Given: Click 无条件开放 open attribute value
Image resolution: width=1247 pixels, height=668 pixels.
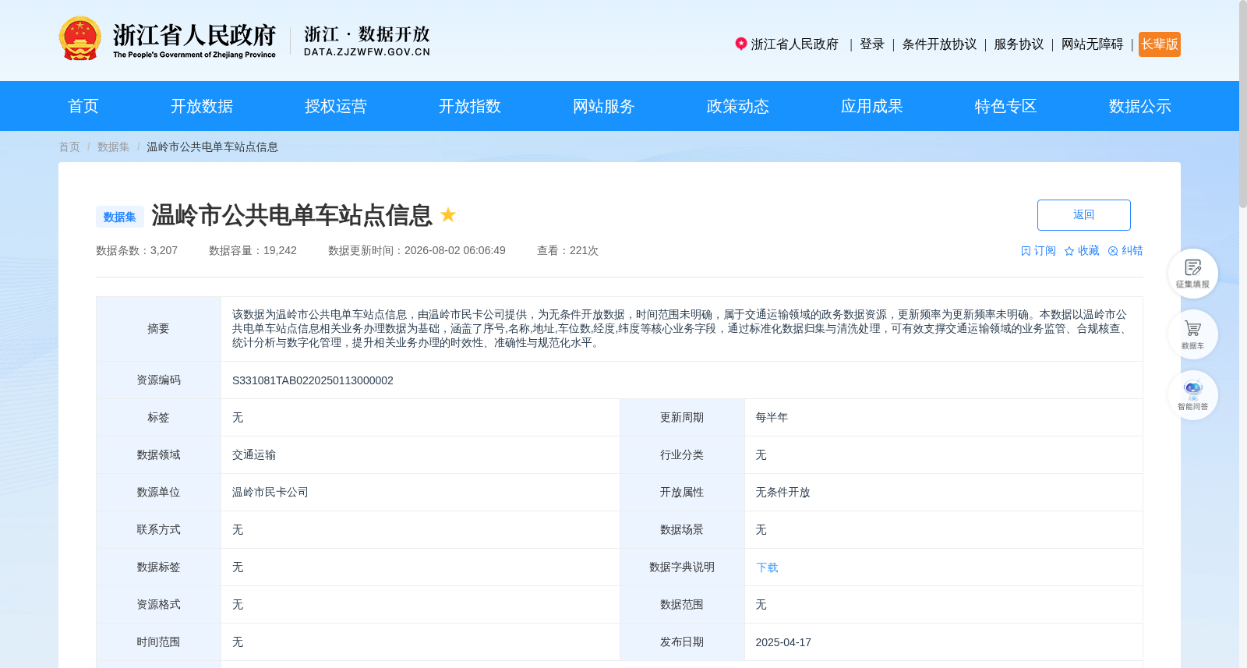Looking at the screenshot, I should (782, 493).
